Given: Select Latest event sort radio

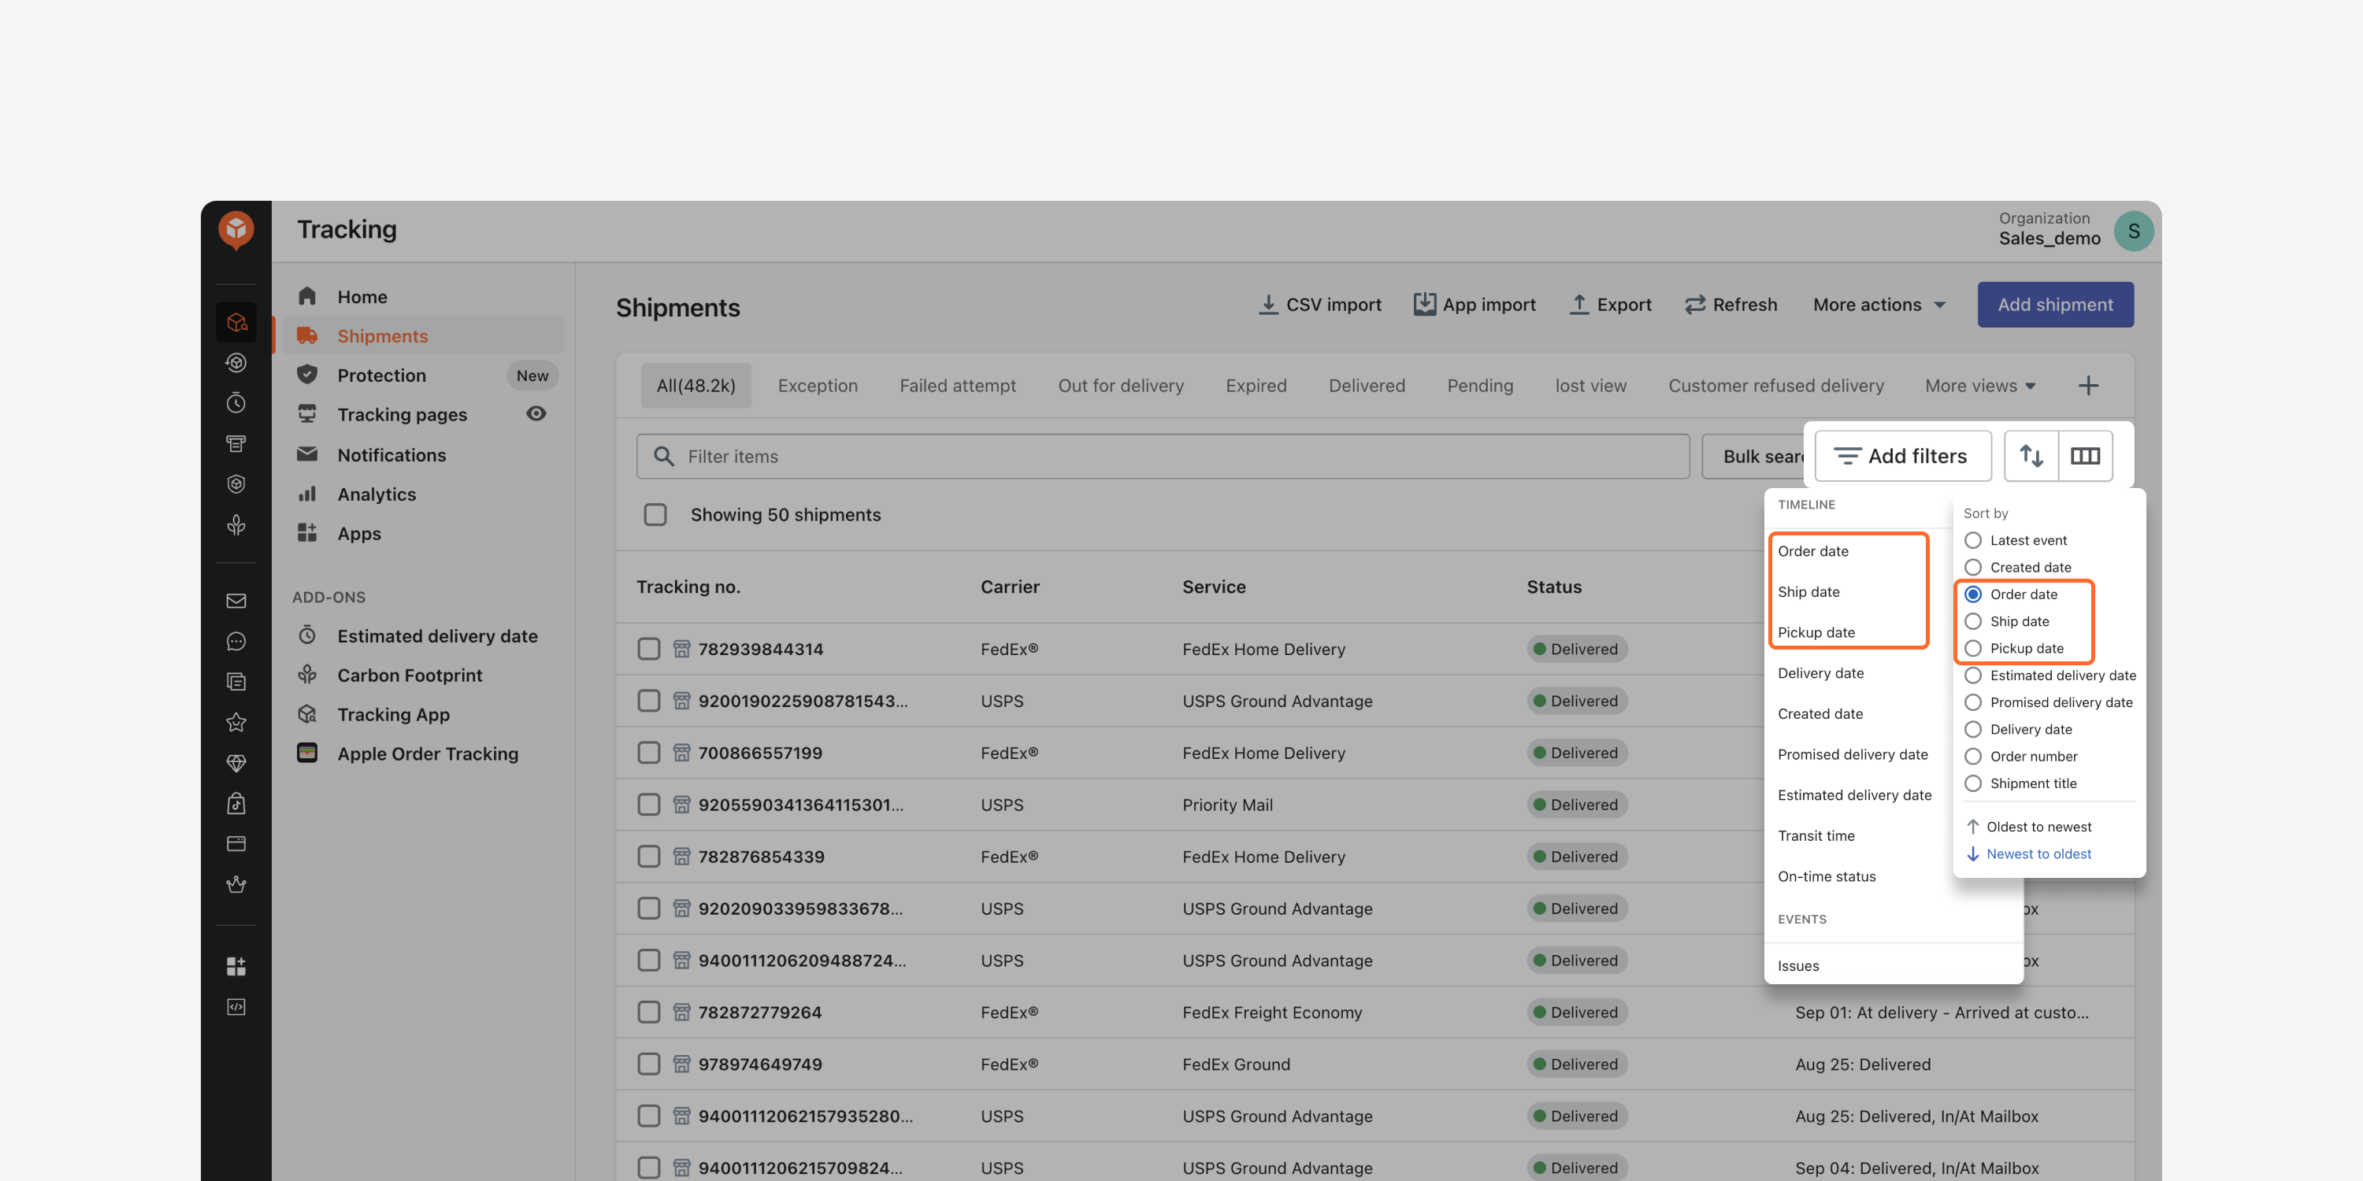Looking at the screenshot, I should click(x=1973, y=540).
